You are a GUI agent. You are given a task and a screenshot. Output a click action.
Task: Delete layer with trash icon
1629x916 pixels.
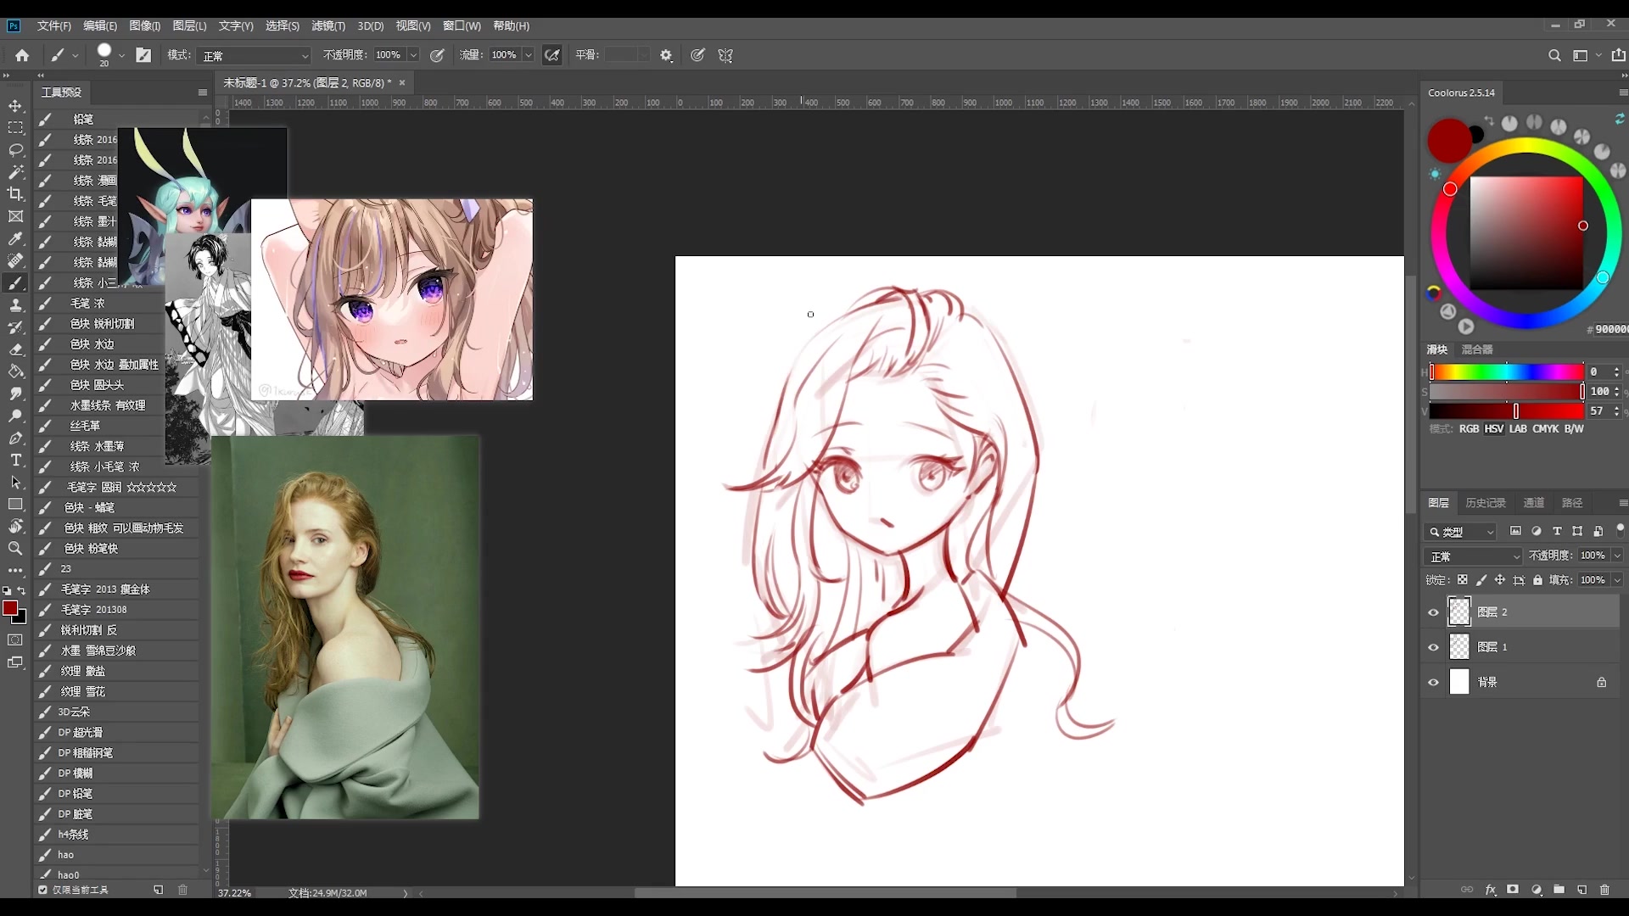(1604, 890)
